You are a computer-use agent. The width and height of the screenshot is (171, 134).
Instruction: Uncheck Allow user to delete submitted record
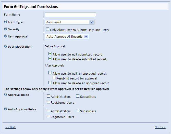tap(50, 59)
